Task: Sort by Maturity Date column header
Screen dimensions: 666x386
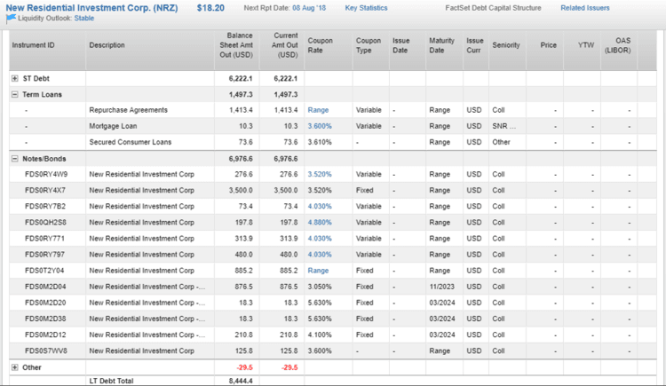Action: click(x=442, y=46)
